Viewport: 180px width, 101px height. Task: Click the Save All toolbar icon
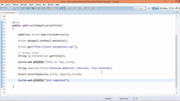coord(12,8)
